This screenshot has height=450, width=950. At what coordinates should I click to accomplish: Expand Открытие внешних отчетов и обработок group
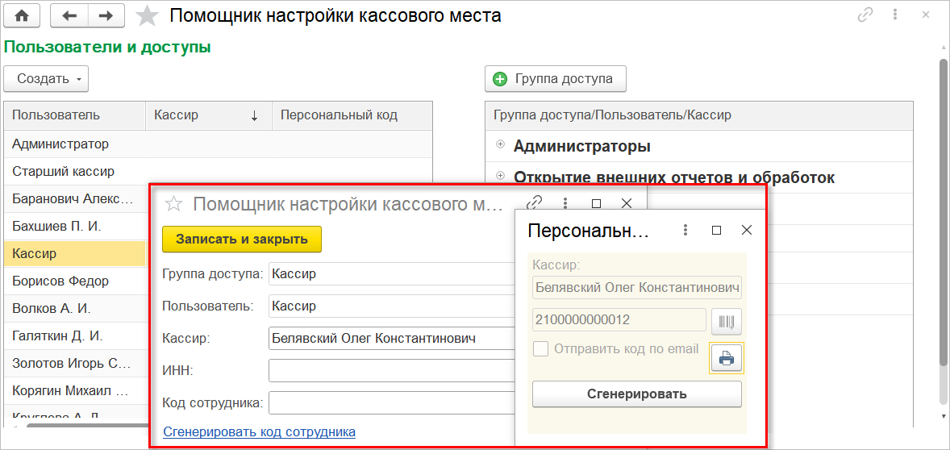500,176
